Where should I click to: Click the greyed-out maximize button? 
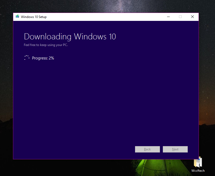point(180,17)
